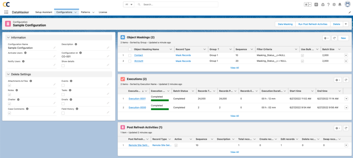Select the Account row checkbox
This screenshot has height=158, width=353.
(130, 61)
